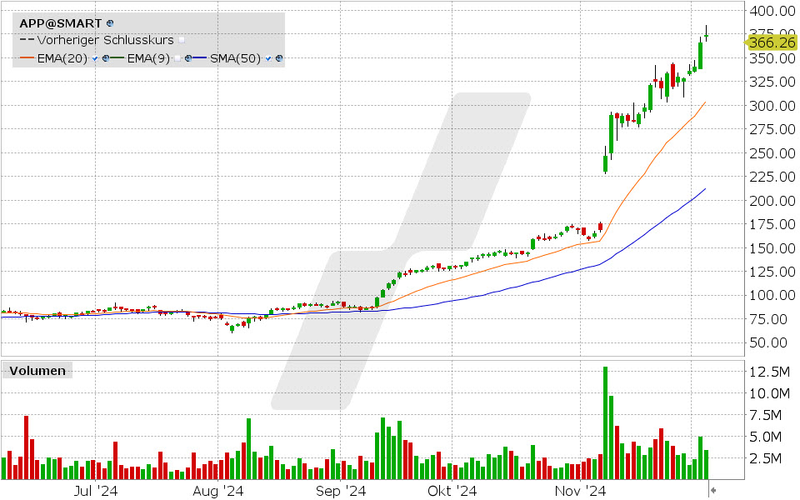Click the 100.00 price axis label
Screen dimensions: 800x500
click(x=772, y=295)
